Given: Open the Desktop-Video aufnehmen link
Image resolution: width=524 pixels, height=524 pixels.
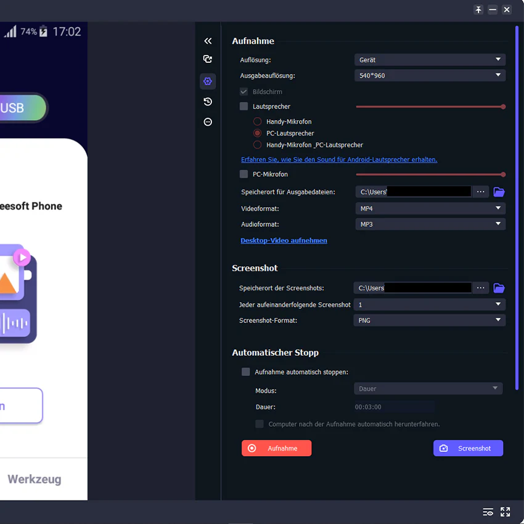Looking at the screenshot, I should point(284,240).
